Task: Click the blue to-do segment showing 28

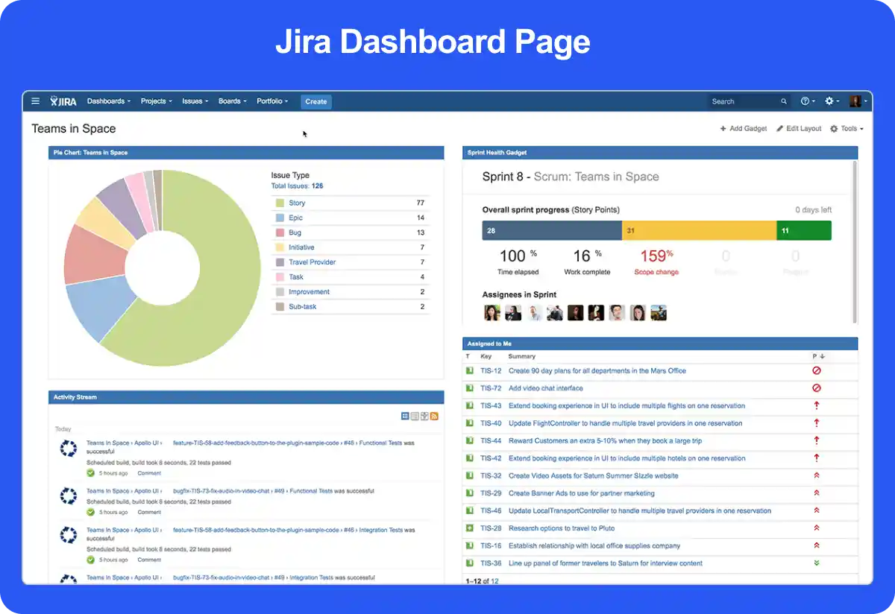Action: pyautogui.click(x=552, y=230)
